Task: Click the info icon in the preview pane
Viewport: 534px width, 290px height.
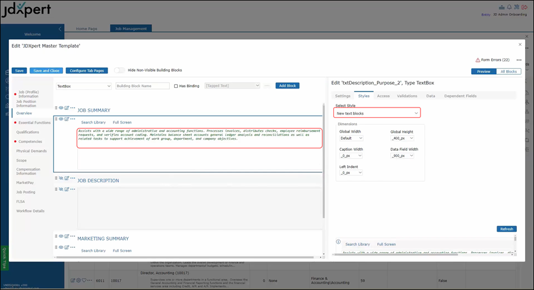Action: point(338,242)
